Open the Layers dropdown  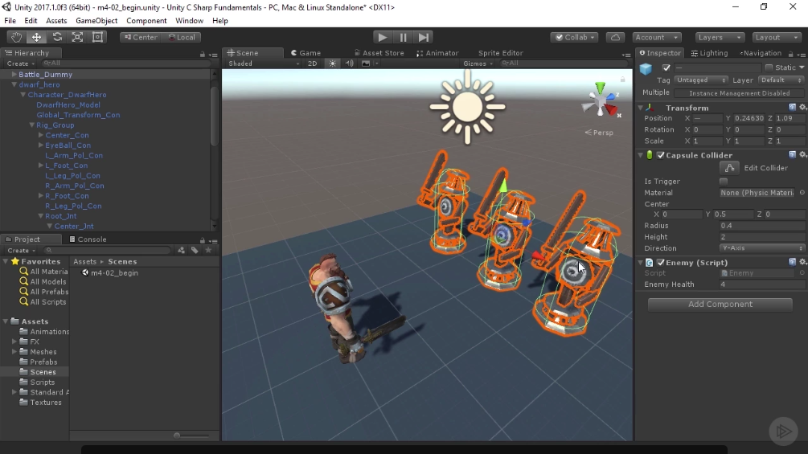pos(720,37)
